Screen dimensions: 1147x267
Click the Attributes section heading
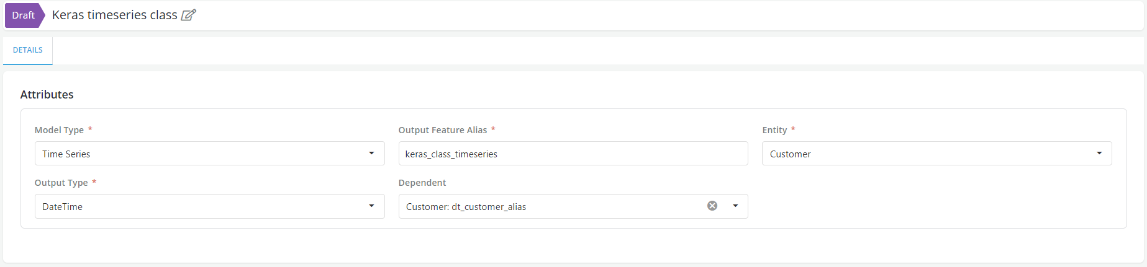click(x=47, y=94)
